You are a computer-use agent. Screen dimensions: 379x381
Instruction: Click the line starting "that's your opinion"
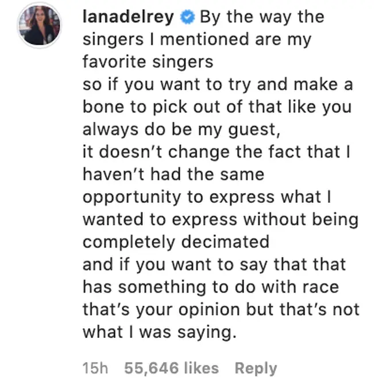pyautogui.click(x=221, y=310)
